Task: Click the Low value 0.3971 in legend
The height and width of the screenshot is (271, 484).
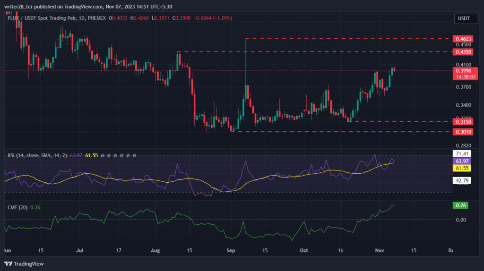Action: (x=161, y=18)
